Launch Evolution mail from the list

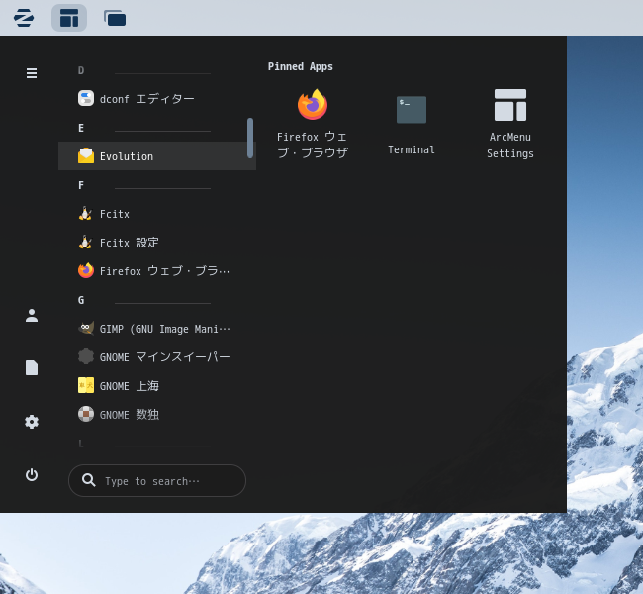[x=157, y=156]
